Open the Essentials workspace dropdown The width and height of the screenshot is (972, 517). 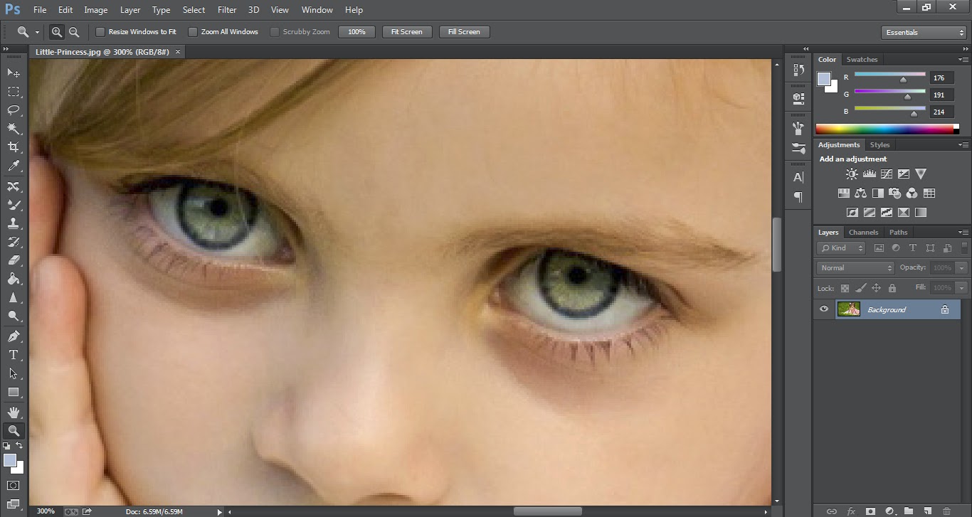[x=923, y=33]
